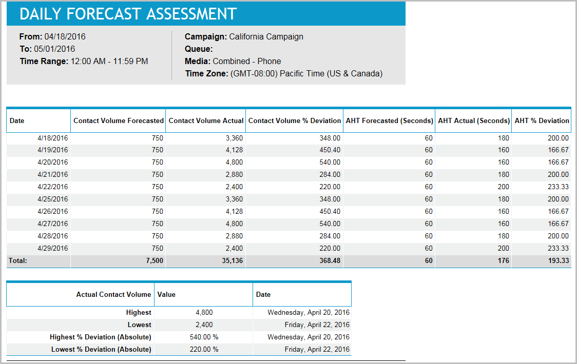The height and width of the screenshot is (364, 577).
Task: Click the Date column header
Action: click(x=18, y=120)
